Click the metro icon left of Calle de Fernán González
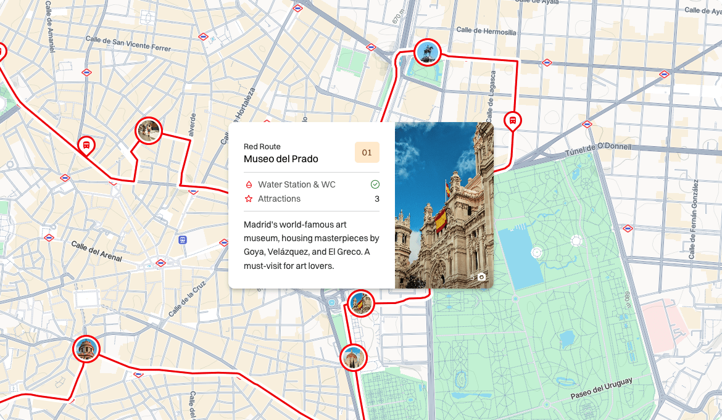Image resolution: width=722 pixels, height=420 pixels. [628, 228]
